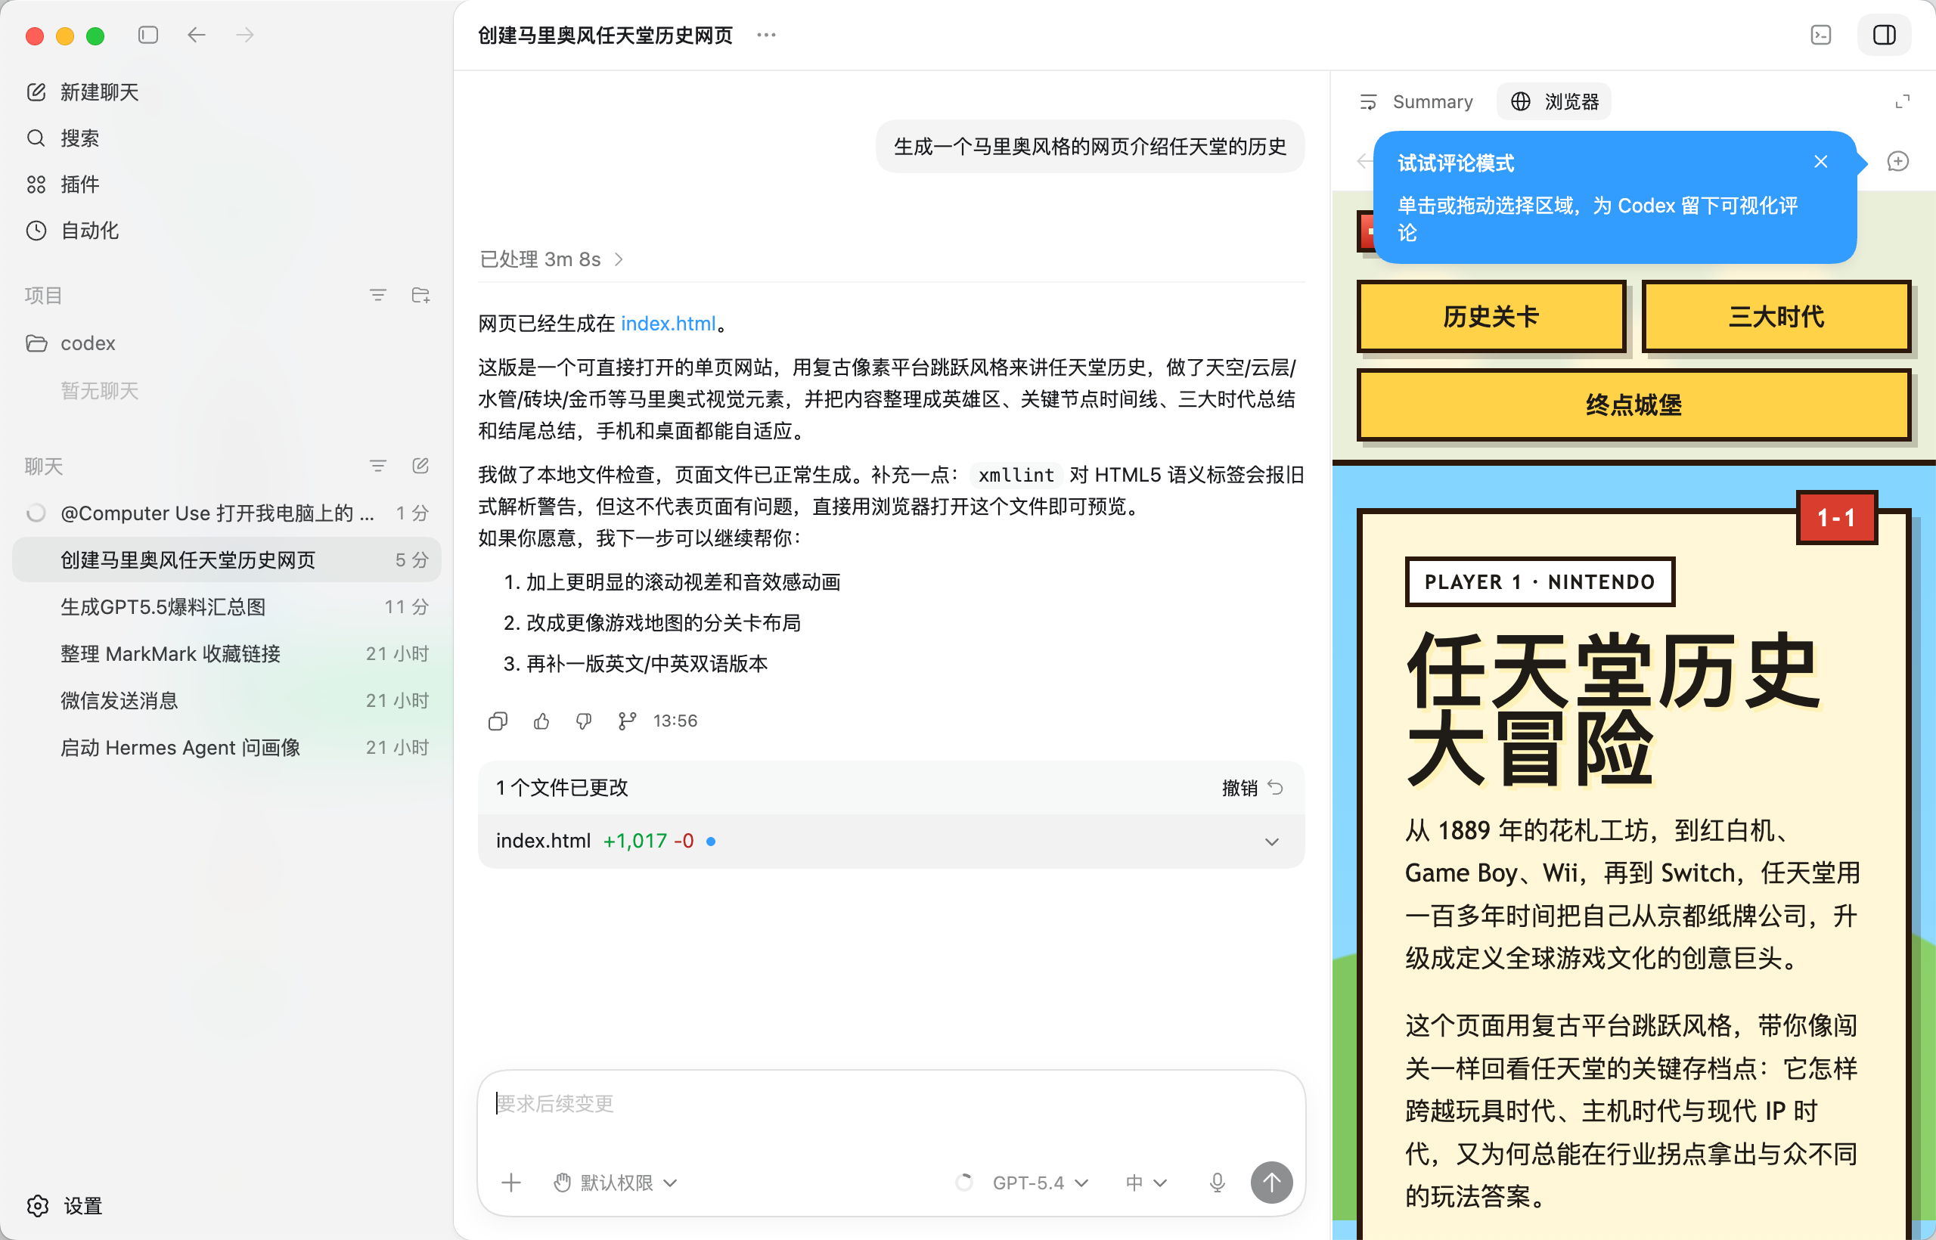Fork conversation with the branch icon
Image resolution: width=1936 pixels, height=1240 pixels.
tap(626, 721)
